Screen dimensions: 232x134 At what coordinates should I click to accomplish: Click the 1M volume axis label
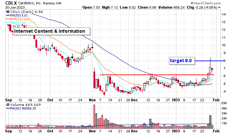[x=224, y=123]
